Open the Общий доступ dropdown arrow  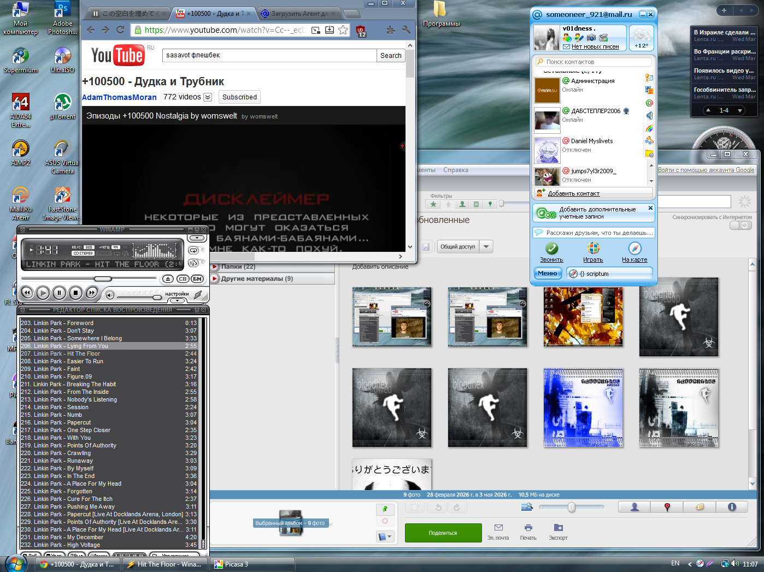click(x=486, y=247)
